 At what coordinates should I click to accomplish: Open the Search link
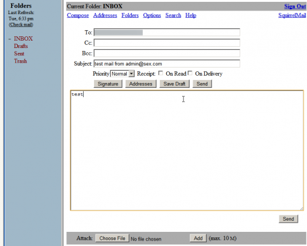(x=173, y=15)
